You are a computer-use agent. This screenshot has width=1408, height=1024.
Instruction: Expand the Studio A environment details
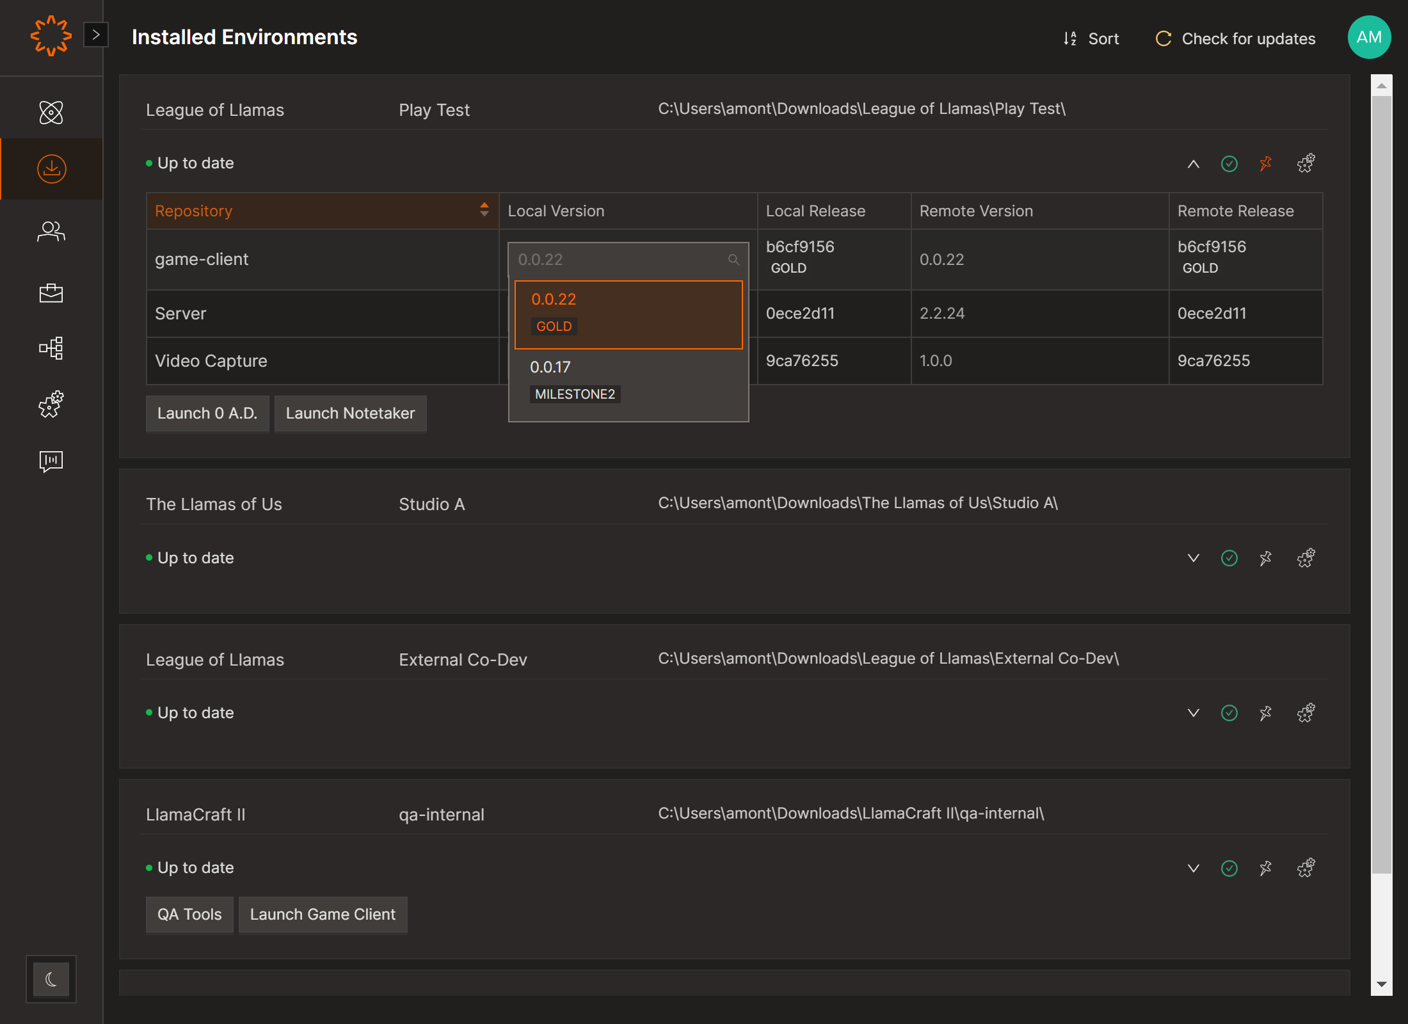coord(1194,558)
